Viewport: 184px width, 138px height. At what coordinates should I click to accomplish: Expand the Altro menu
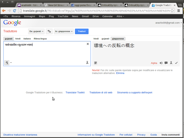[x=120, y=16]
